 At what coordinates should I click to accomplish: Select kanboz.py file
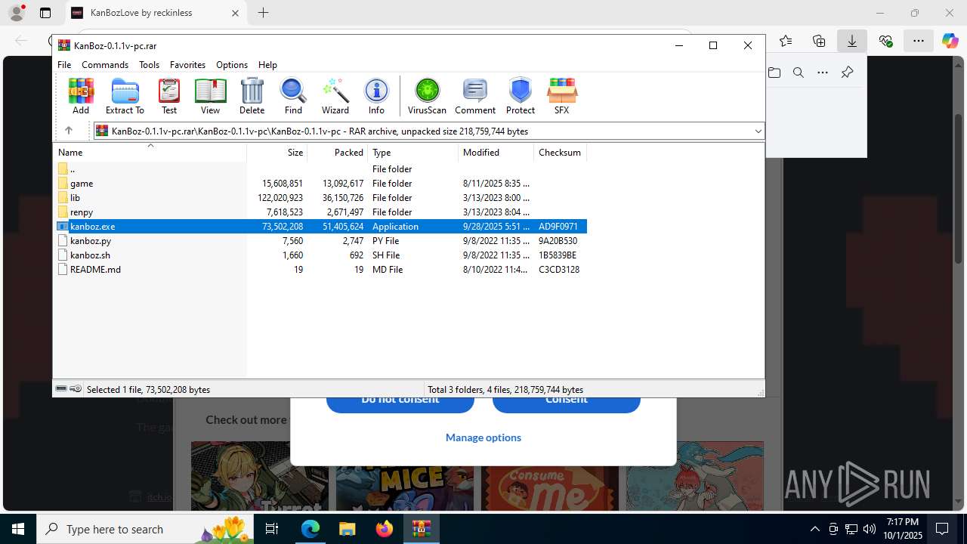(x=320, y=241)
